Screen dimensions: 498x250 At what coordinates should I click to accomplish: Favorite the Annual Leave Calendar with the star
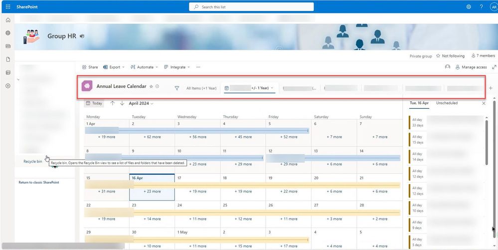tap(151, 86)
